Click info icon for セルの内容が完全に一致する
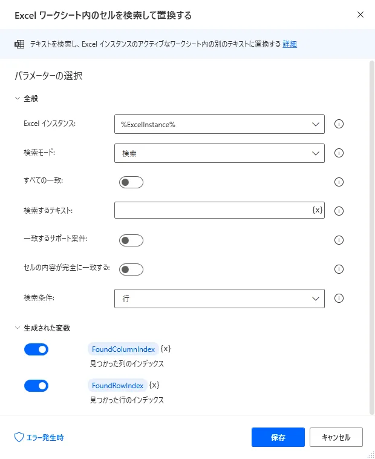The height and width of the screenshot is (459, 375). click(339, 269)
